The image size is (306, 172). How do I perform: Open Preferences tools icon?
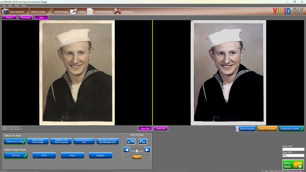click(x=117, y=11)
